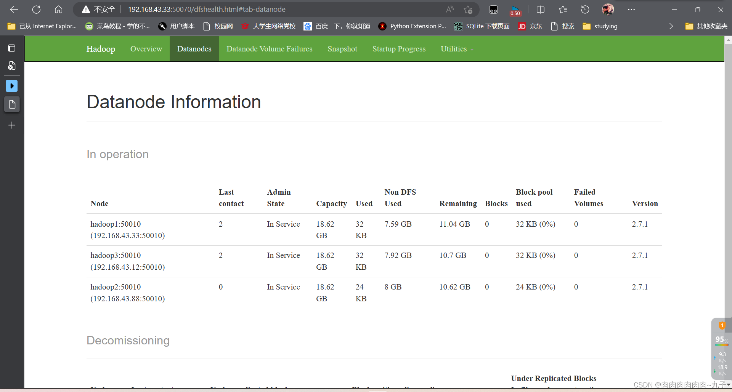Screen dimensions: 732x392
Task: Open the 校园网 bookmark
Action: point(218,26)
